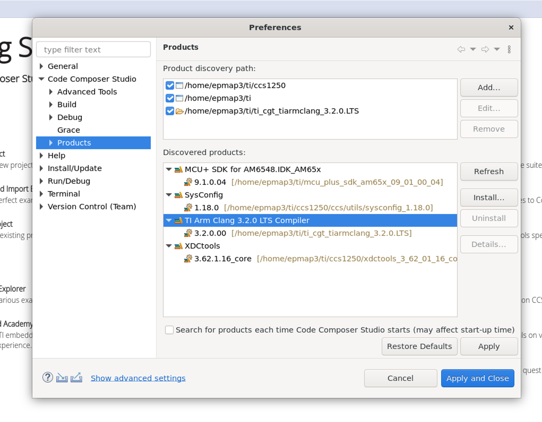Enable search for products on startup
The height and width of the screenshot is (422, 542).
(169, 330)
